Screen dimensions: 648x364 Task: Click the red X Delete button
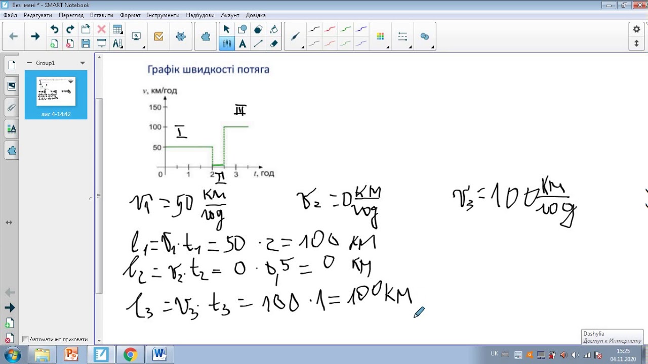coord(101,29)
